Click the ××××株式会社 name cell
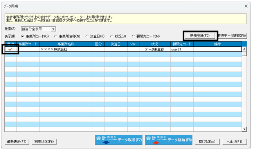 pos(66,49)
